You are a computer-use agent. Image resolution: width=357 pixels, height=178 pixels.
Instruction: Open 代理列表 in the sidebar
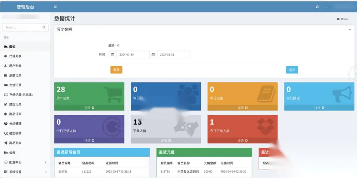(x=25, y=56)
